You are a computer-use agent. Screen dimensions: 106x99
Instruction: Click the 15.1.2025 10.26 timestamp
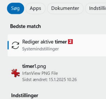pyautogui.click(x=63, y=79)
